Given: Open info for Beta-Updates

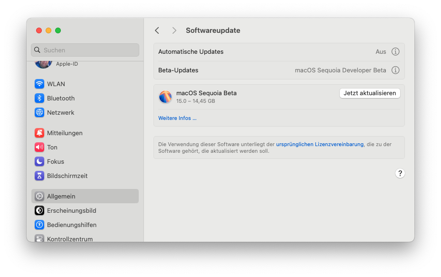Looking at the screenshot, I should point(395,70).
